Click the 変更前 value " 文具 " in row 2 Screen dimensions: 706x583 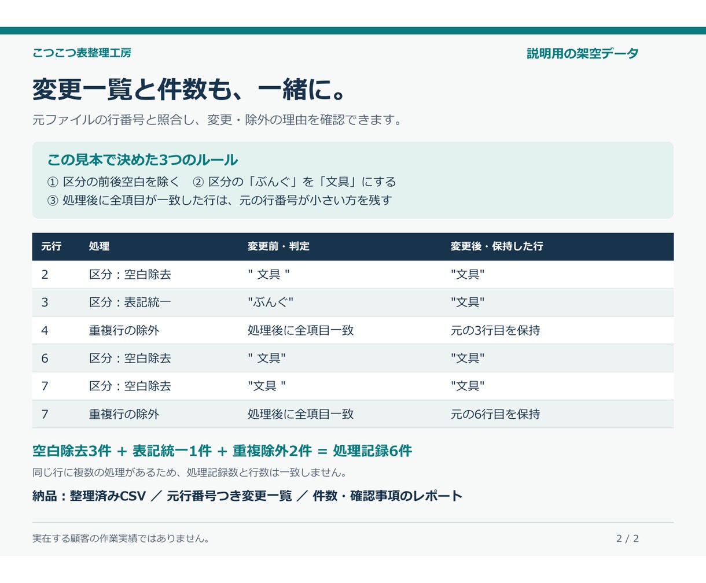pyautogui.click(x=269, y=275)
